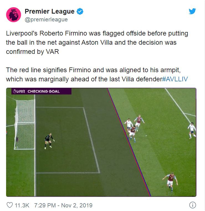Viewport: 205px width, 211px height.
Task: Click the CHECKING GOAL banner text
Action: click(43, 92)
